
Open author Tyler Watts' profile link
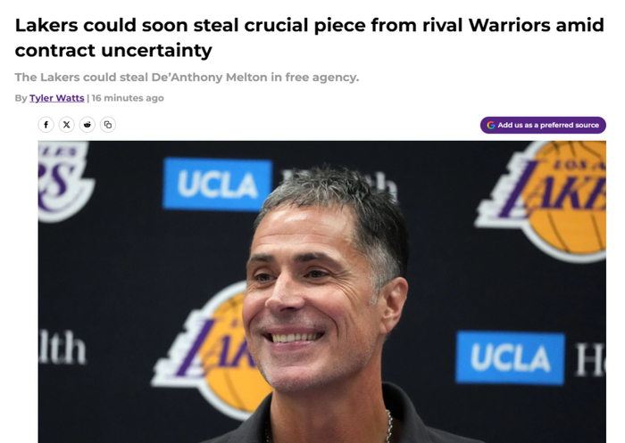pos(56,98)
